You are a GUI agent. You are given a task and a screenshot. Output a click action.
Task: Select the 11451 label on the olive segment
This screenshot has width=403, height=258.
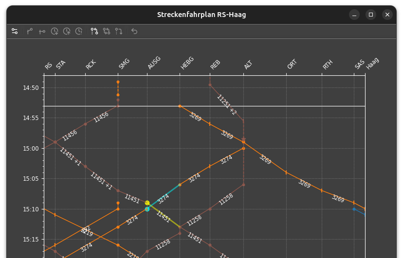pos(164,216)
